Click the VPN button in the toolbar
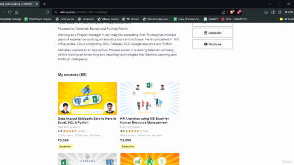The height and width of the screenshot is (165, 294). click(289, 12)
